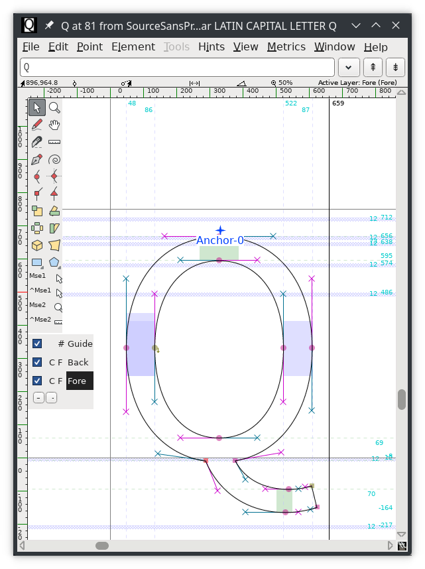Click the horizontal scrollbar thumb
This screenshot has width=425, height=569.
pos(102,546)
